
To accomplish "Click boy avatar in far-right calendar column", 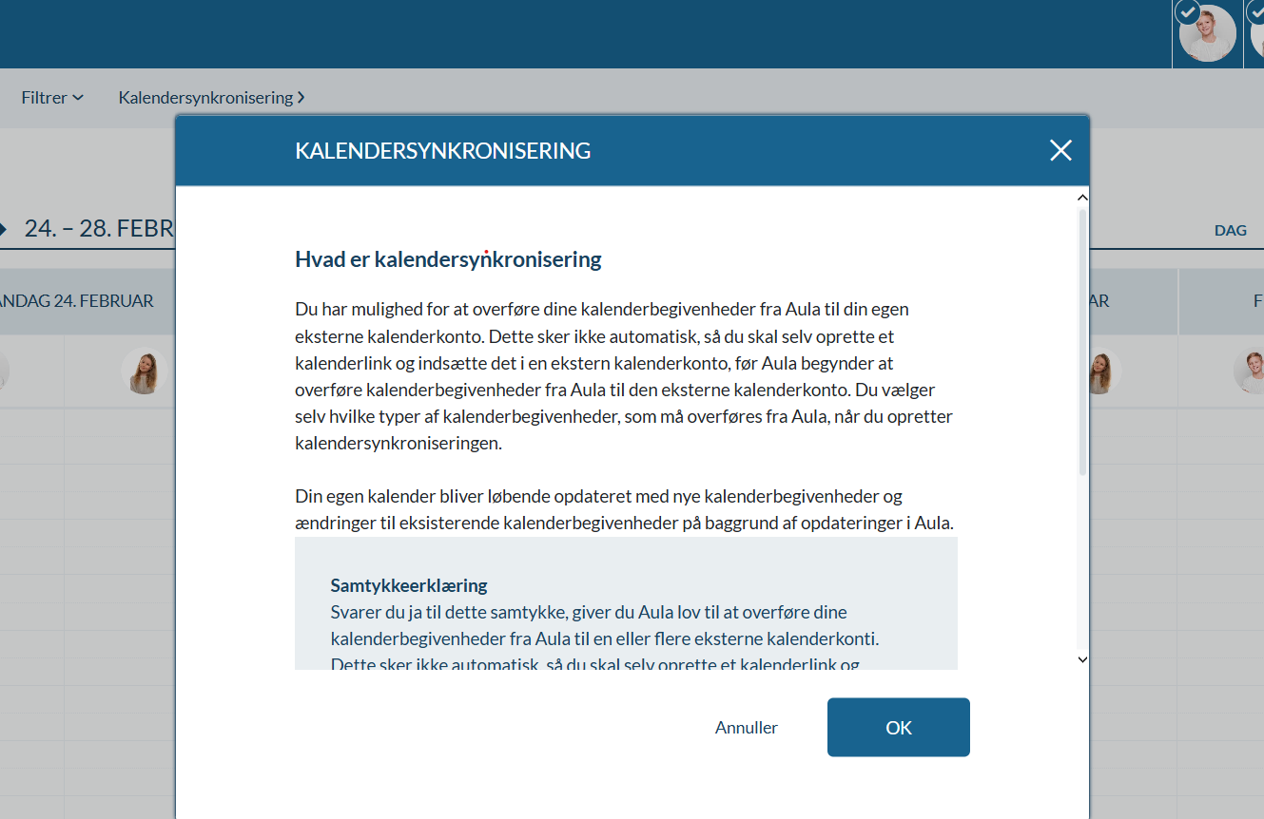I will coord(1250,372).
